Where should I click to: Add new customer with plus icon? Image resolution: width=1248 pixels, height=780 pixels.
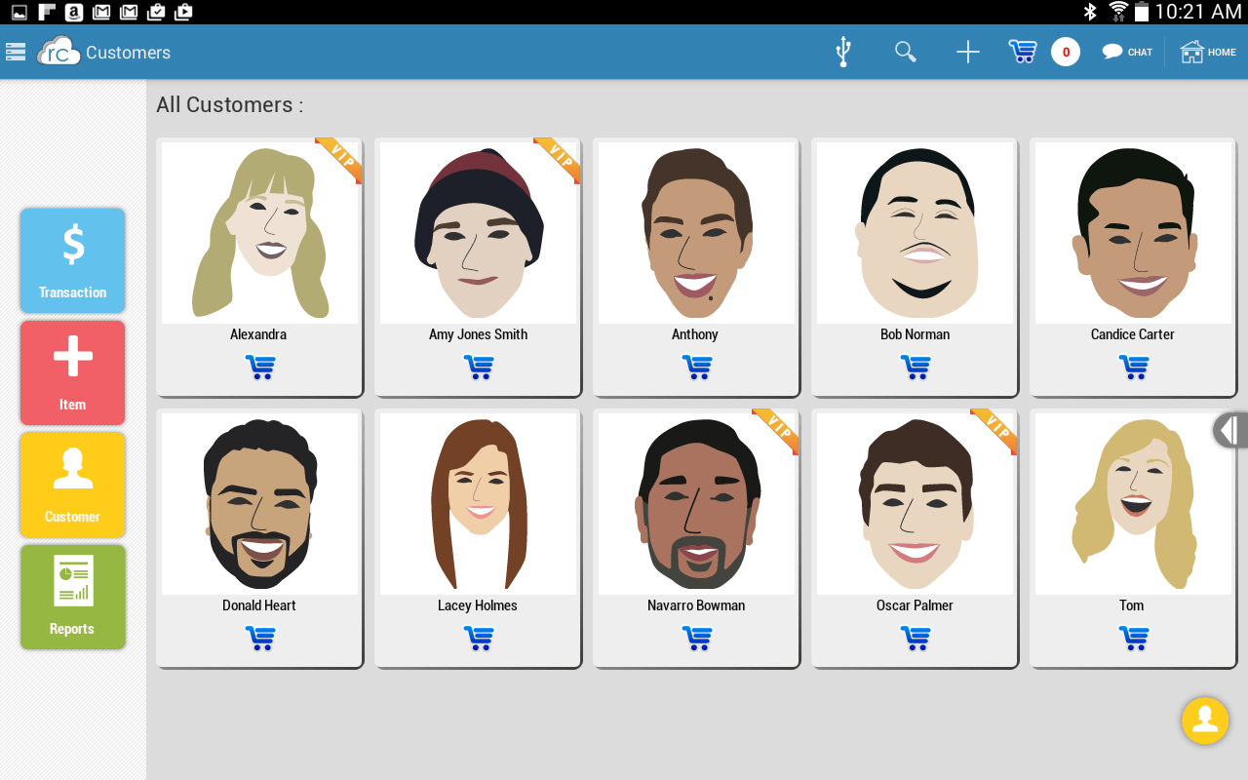[967, 52]
